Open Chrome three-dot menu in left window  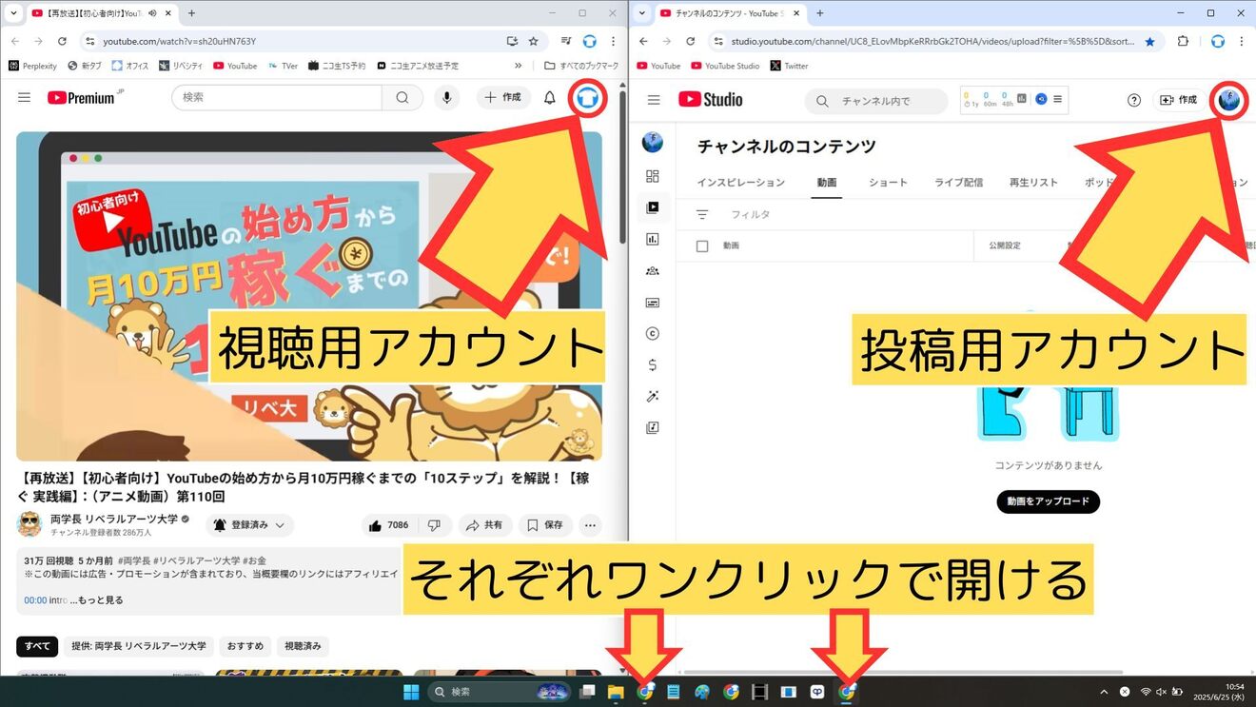coord(613,41)
